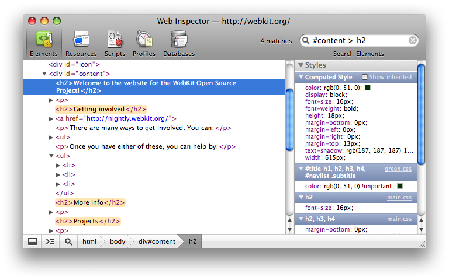Image resolution: width=449 pixels, height=280 pixels.
Task: Collapse the Computed Style section
Action: 301,77
